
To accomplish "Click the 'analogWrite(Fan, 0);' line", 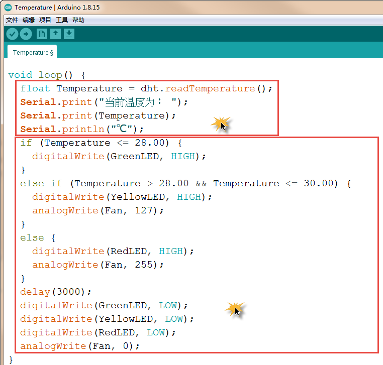I will [x=80, y=346].
